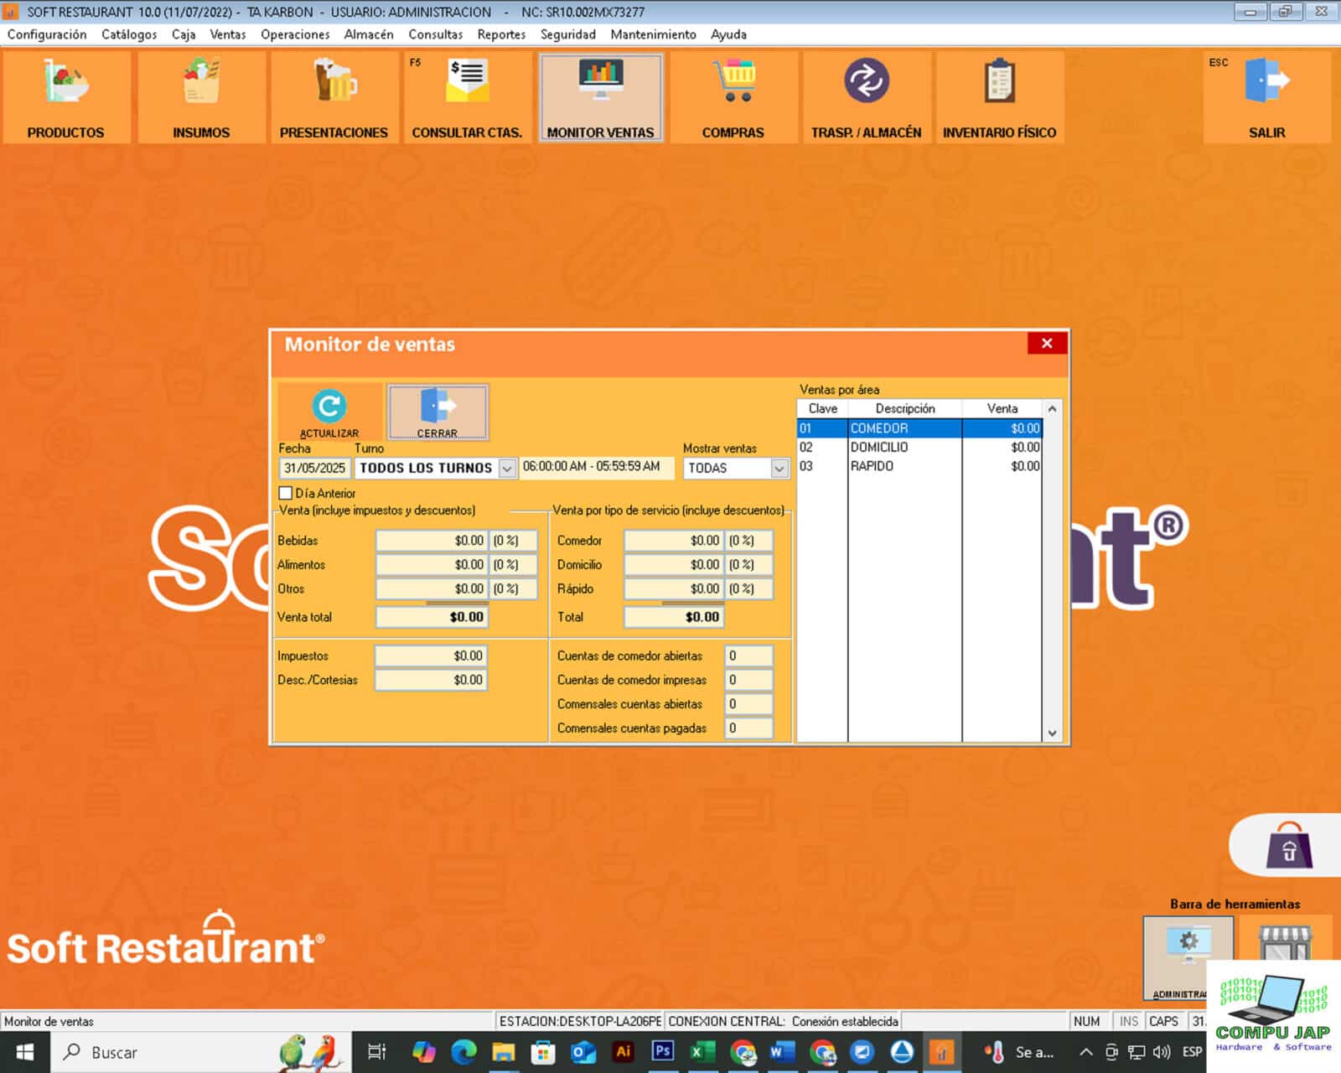1341x1073 pixels.
Task: Close the Monitor de ventas dialog
Action: pyautogui.click(x=1047, y=344)
